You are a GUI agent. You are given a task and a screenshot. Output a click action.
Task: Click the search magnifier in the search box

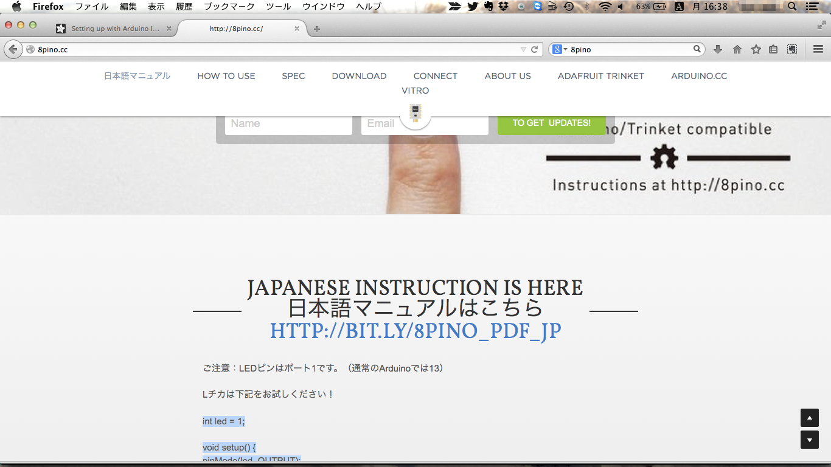697,49
